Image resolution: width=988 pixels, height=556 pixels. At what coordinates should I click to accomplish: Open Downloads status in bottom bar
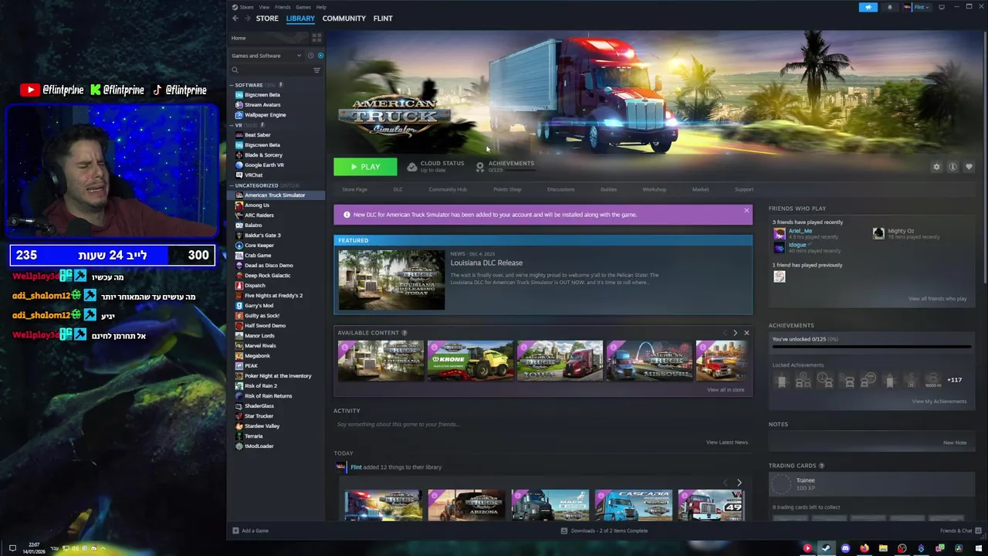pos(604,531)
